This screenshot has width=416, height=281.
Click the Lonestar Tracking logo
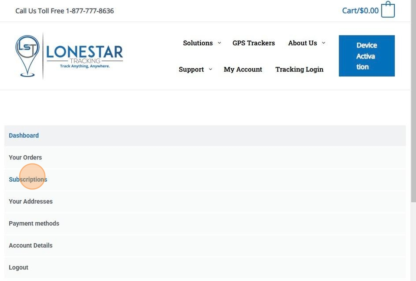[x=69, y=56]
